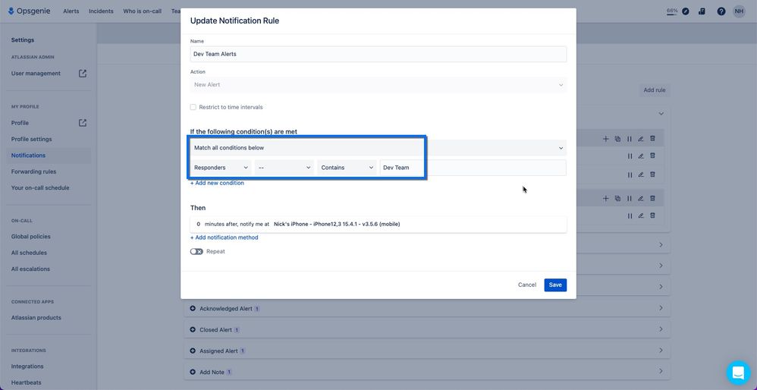Click plus icon beside Assigned Alert

click(193, 351)
